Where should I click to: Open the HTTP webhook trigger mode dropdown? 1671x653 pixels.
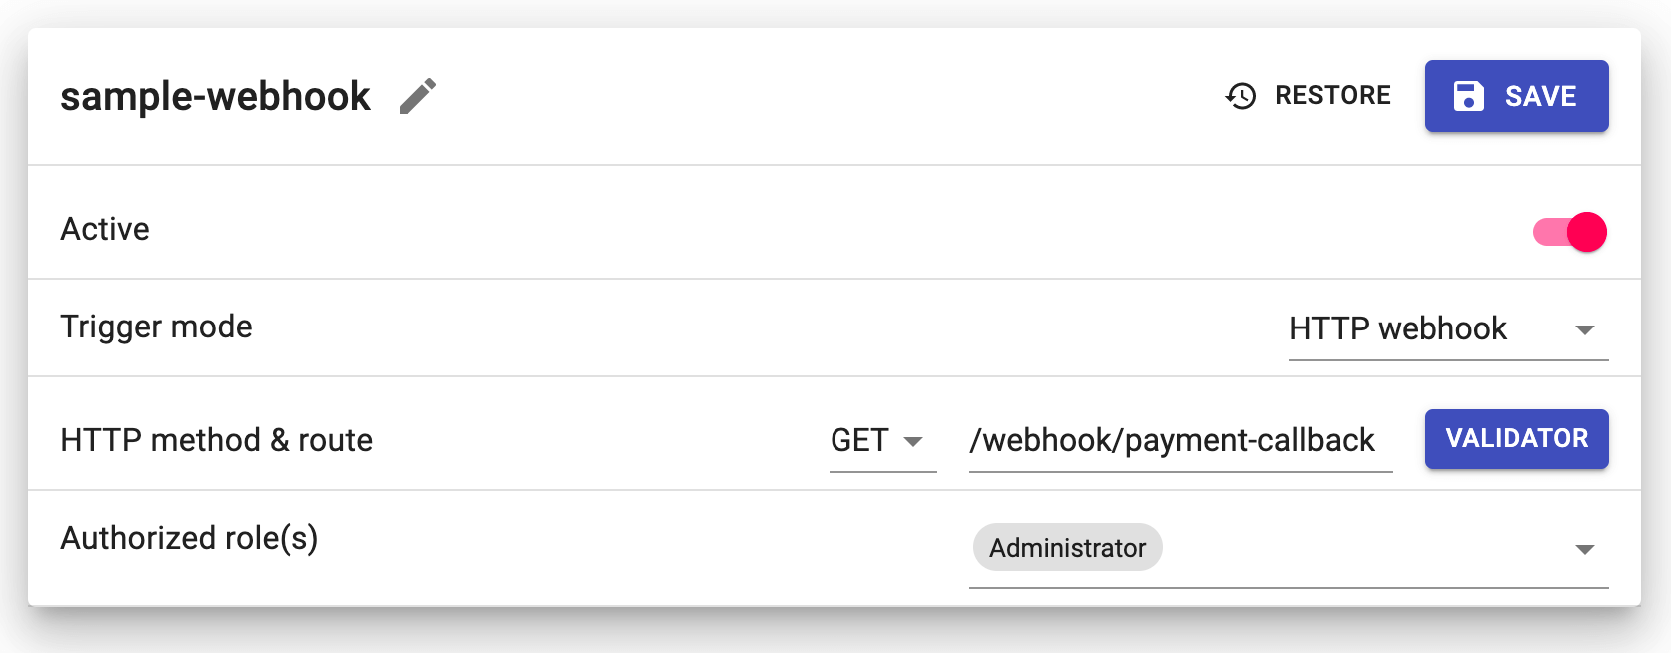[x=1398, y=328]
